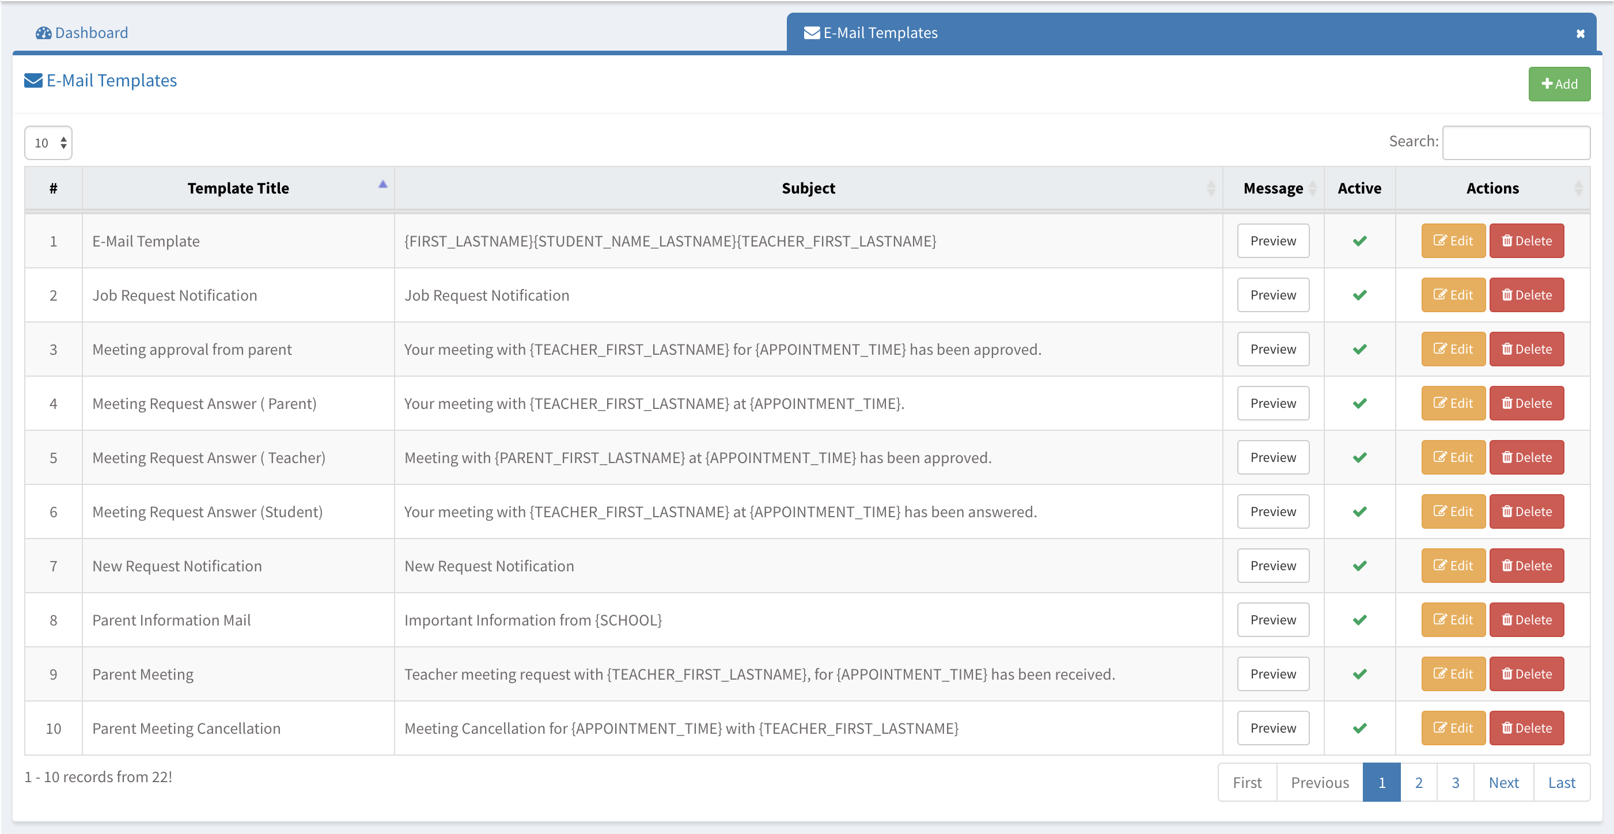Viewport: 1614px width, 834px height.
Task: Open the records-per-page dropdown
Action: coord(48,143)
